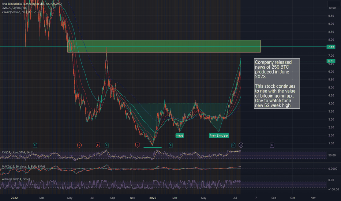
Task: Select the Head pattern label
Action: coord(180,136)
